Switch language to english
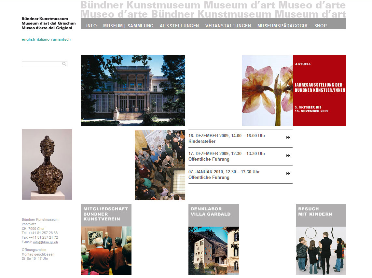372x278 pixels. pos(28,39)
